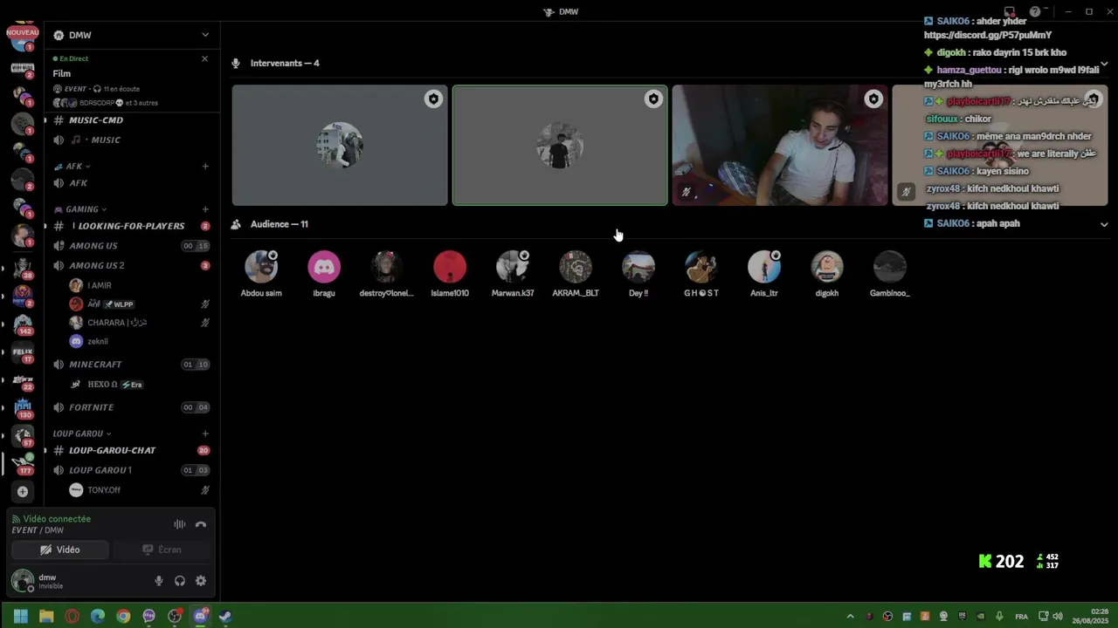The height and width of the screenshot is (628, 1118).
Task: Share screen with Écran button
Action: click(161, 549)
